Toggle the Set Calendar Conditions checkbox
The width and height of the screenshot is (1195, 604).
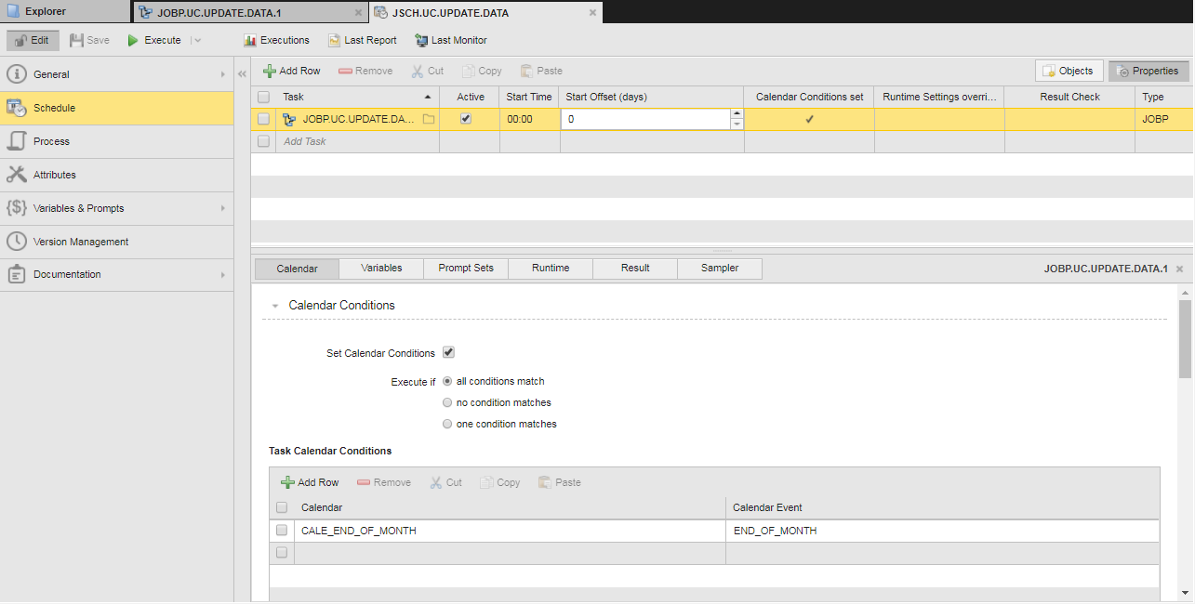click(448, 353)
